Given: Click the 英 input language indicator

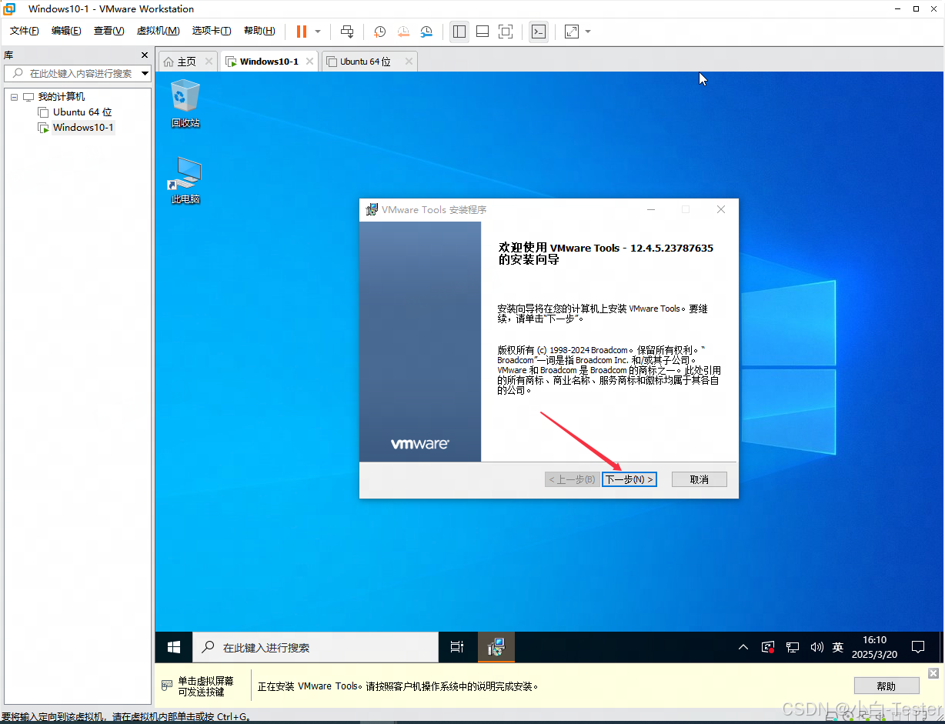Looking at the screenshot, I should pos(838,647).
